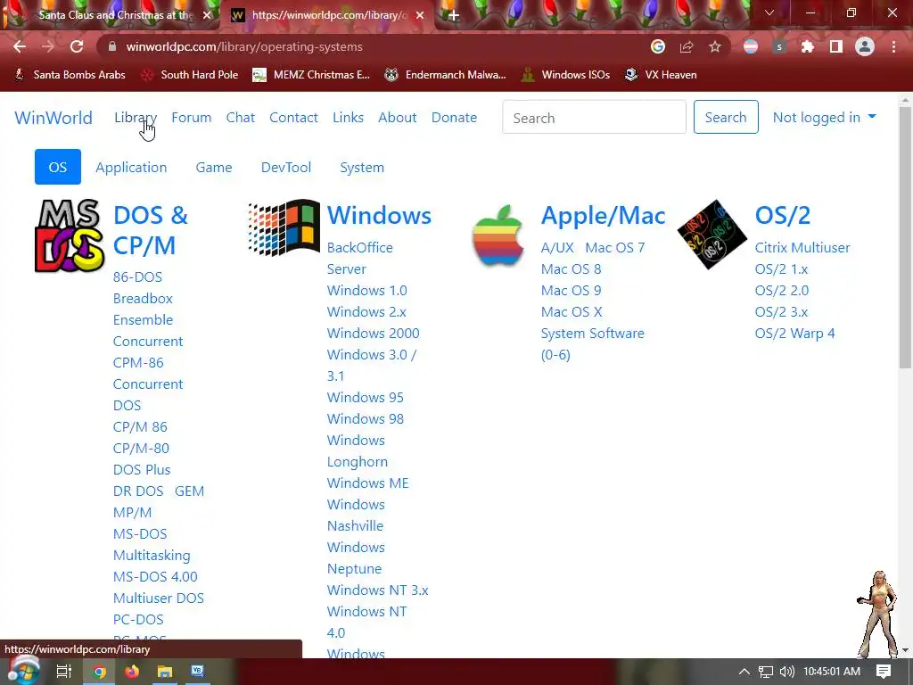Image resolution: width=913 pixels, height=685 pixels.
Task: Show hidden system tray icons
Action: (x=744, y=672)
